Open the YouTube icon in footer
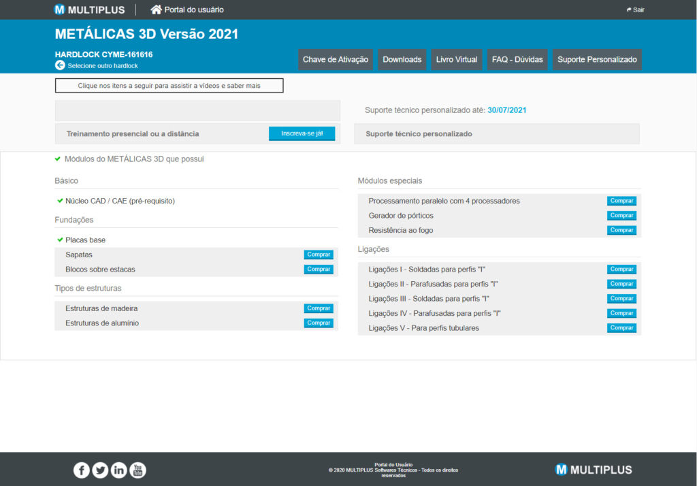The image size is (697, 486). [137, 470]
